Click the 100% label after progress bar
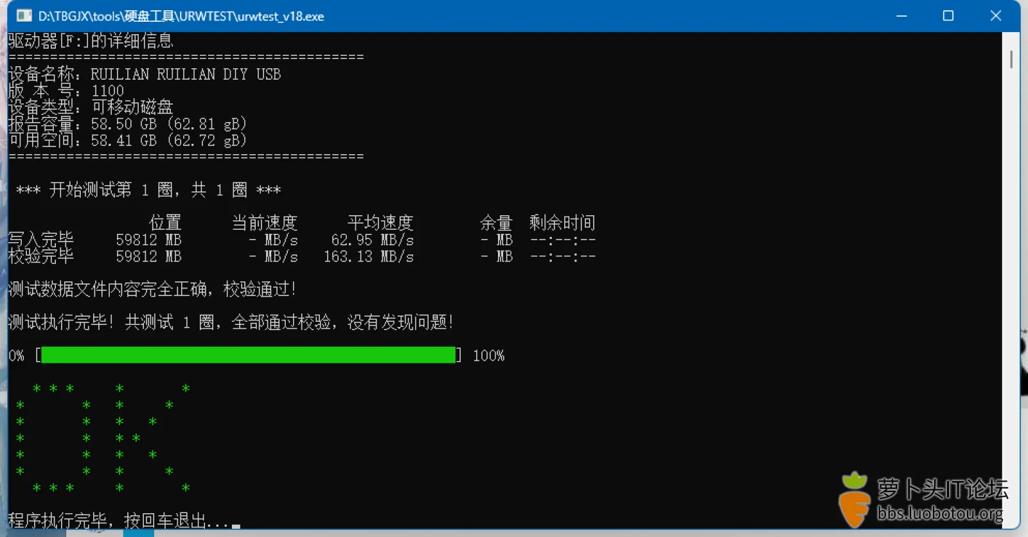Screen dimensions: 1028x537 pos(488,356)
